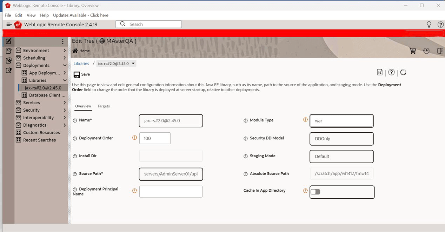The height and width of the screenshot is (232, 445).
Task: Collapse the Deployments tree node
Action: (x=65, y=66)
